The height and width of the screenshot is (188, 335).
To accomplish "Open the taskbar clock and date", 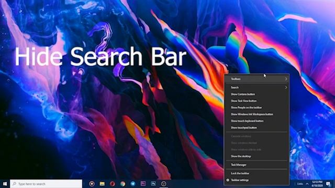I will point(317,184).
